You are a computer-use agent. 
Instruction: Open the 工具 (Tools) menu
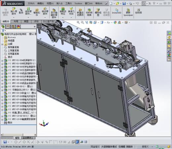pyautogui.click(x=68, y=3)
